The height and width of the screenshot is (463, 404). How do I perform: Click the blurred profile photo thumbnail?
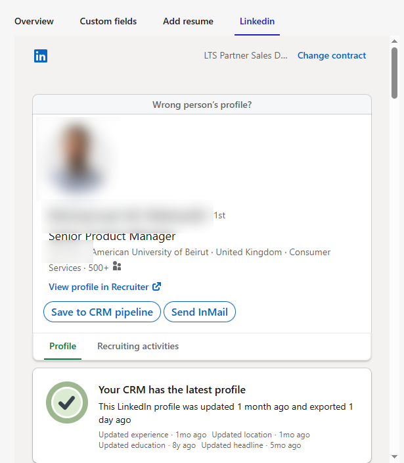coord(78,159)
